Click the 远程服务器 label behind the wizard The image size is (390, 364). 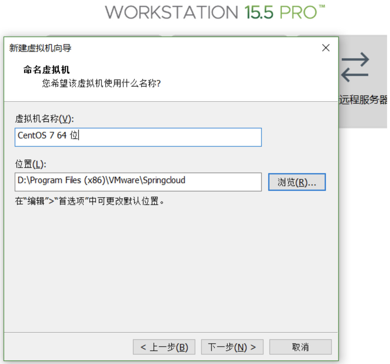coord(364,100)
